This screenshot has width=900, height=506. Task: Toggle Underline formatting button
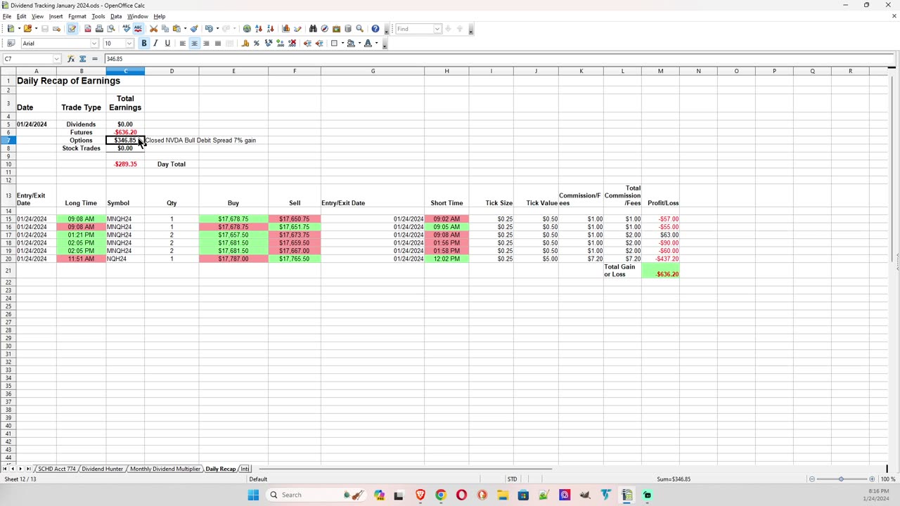pos(167,44)
